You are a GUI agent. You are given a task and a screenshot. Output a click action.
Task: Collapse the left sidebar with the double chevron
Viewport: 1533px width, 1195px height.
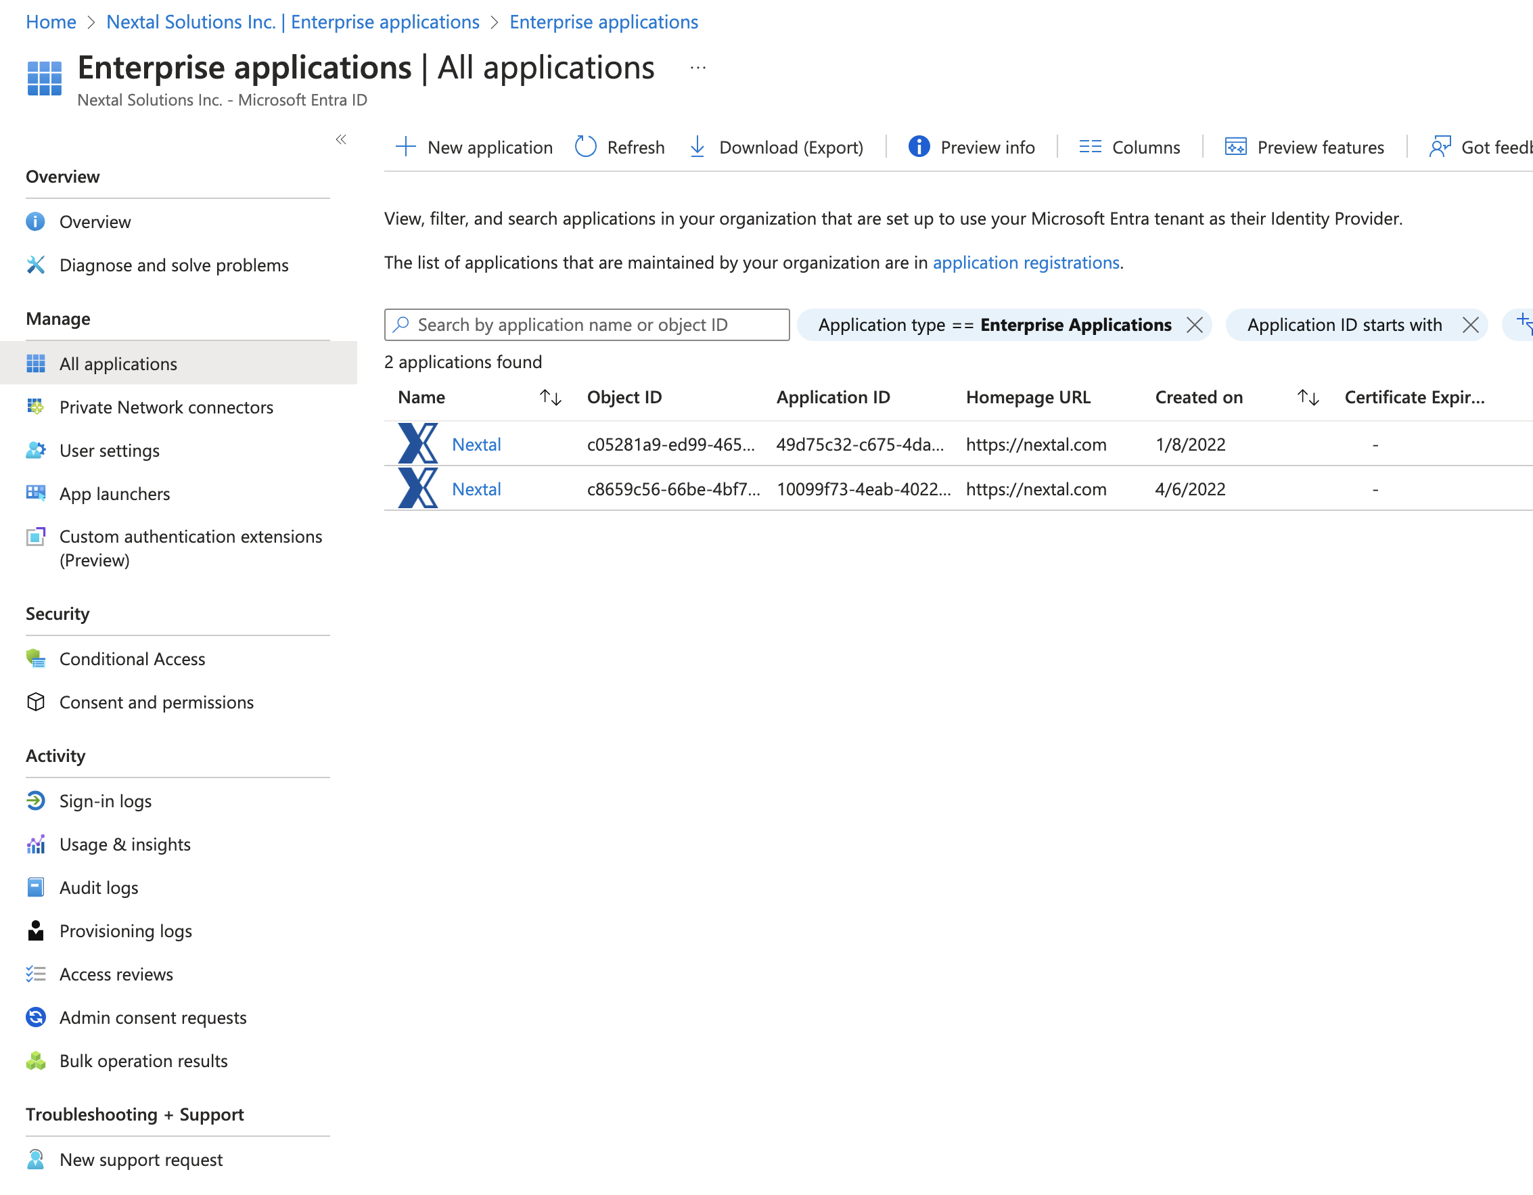(x=341, y=139)
